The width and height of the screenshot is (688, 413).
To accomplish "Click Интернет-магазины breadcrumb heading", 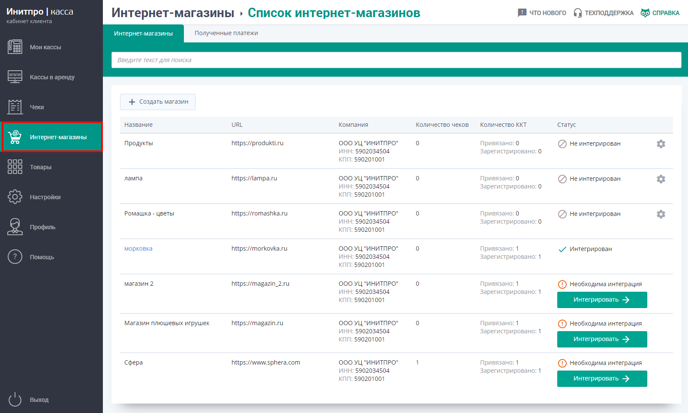I will [x=173, y=13].
